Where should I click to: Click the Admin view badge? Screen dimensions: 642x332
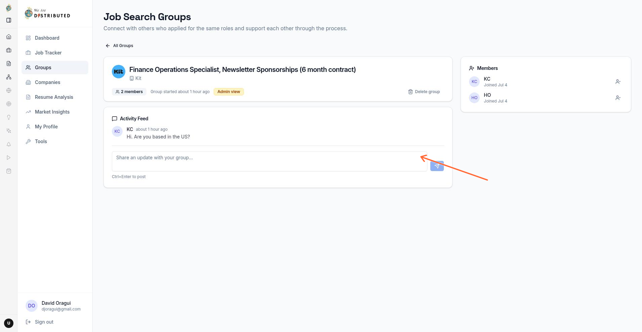point(229,92)
